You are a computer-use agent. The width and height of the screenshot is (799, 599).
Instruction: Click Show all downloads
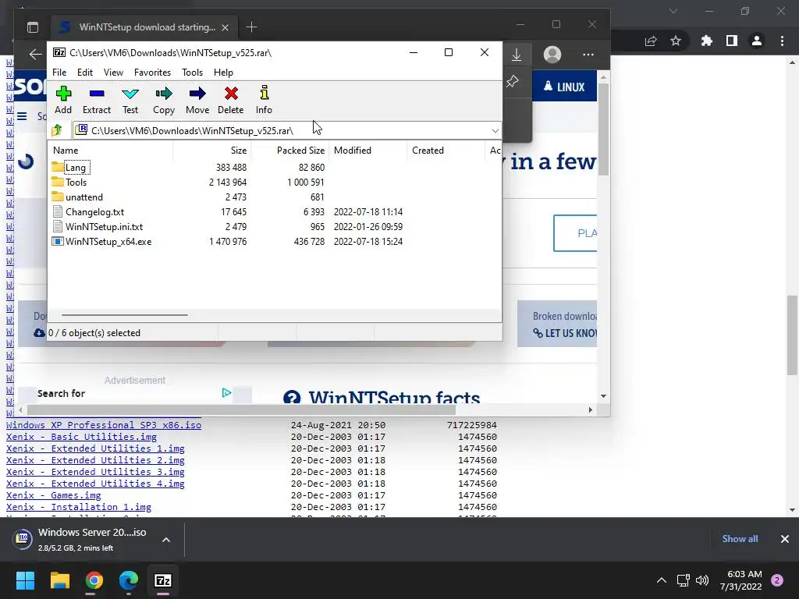[x=740, y=538]
